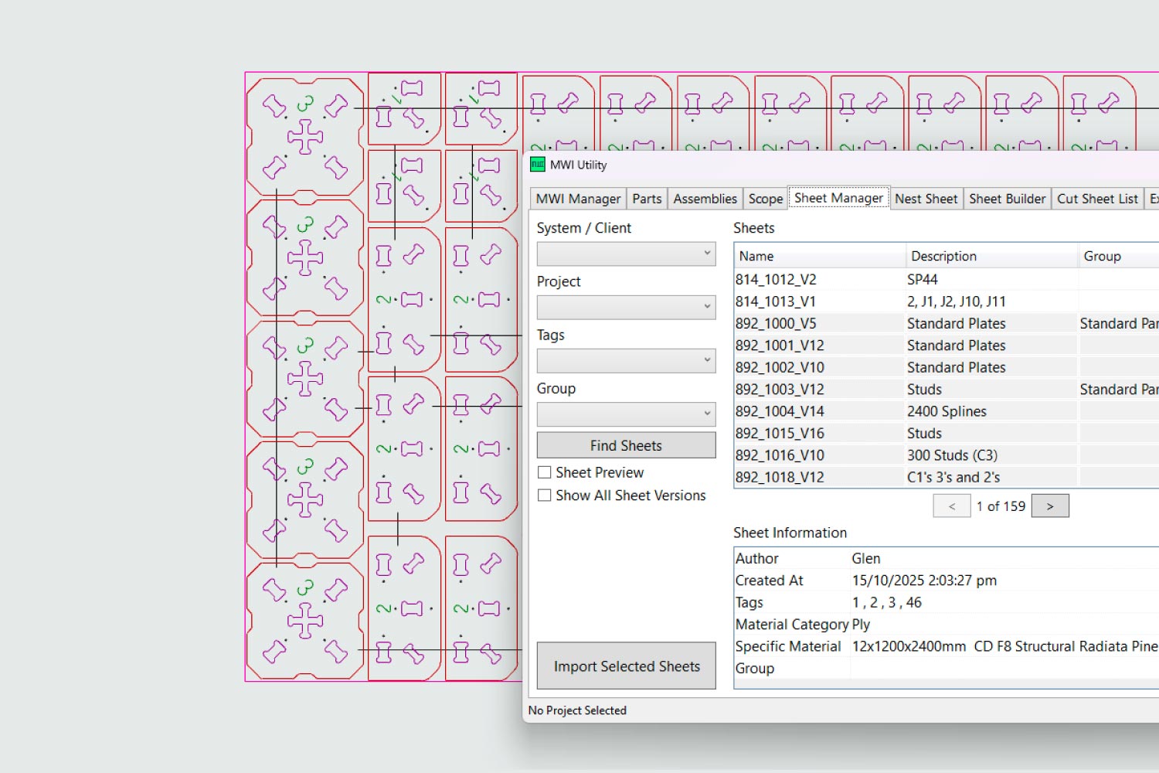Click the Material Category Ply row

[947, 624]
